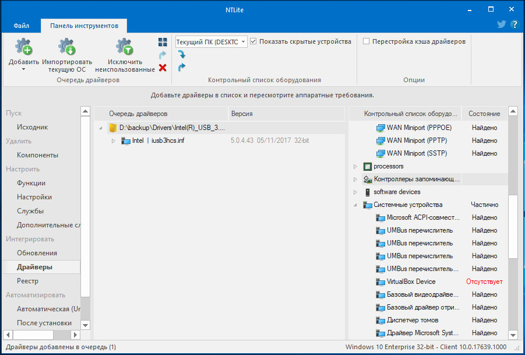Click the device icon beside Intel | iusb3hcs.inf

pyautogui.click(x=125, y=141)
